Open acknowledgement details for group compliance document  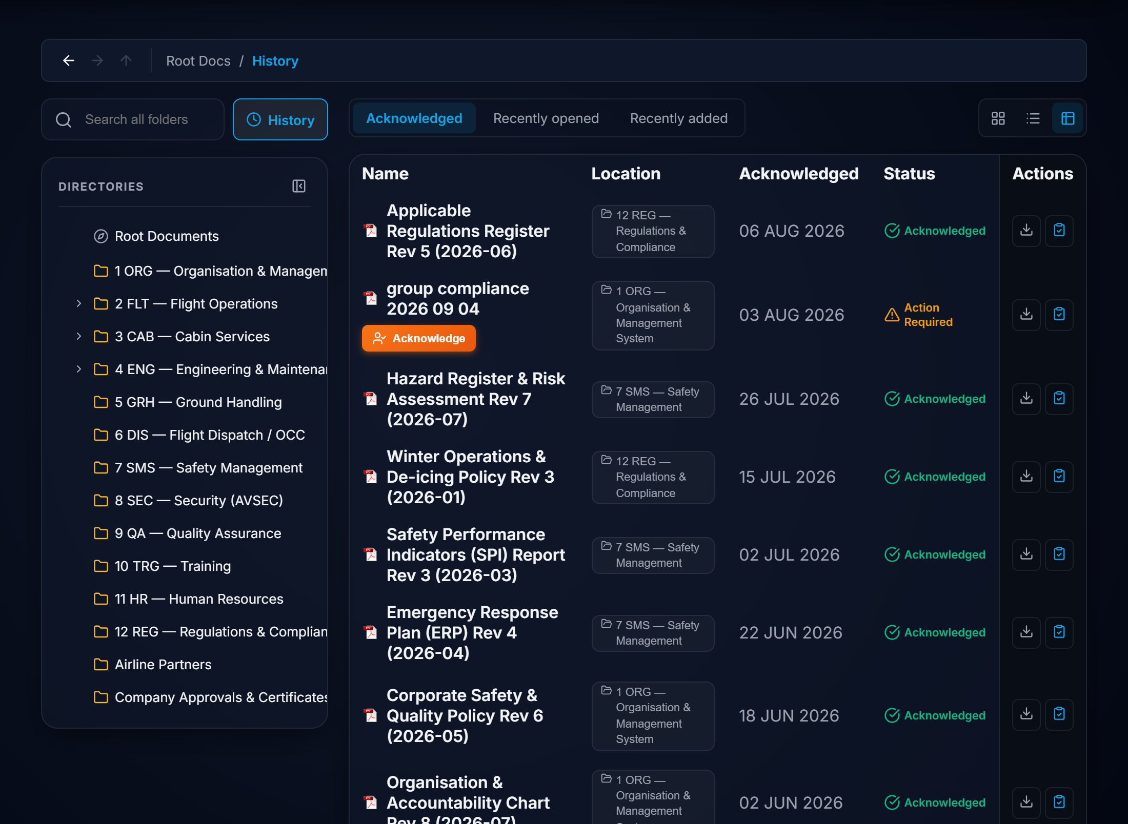click(1059, 315)
